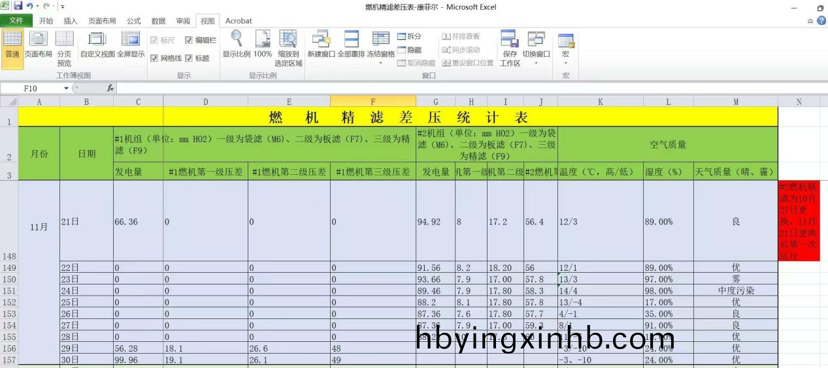Switch to the Review (审阅) tab

[183, 21]
